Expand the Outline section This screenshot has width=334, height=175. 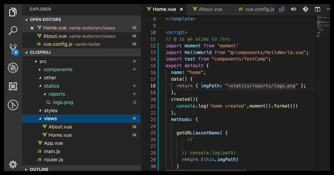tap(26, 170)
